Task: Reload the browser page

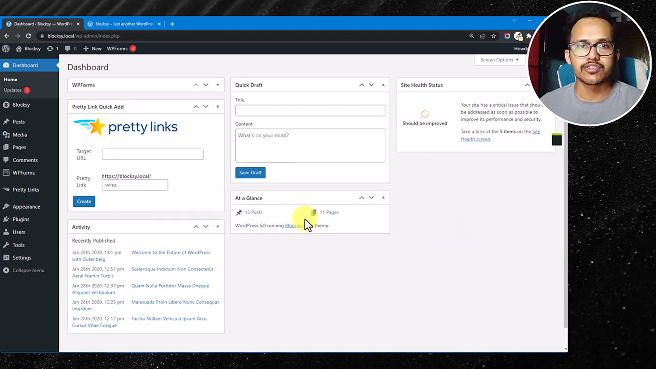Action: pyautogui.click(x=29, y=36)
